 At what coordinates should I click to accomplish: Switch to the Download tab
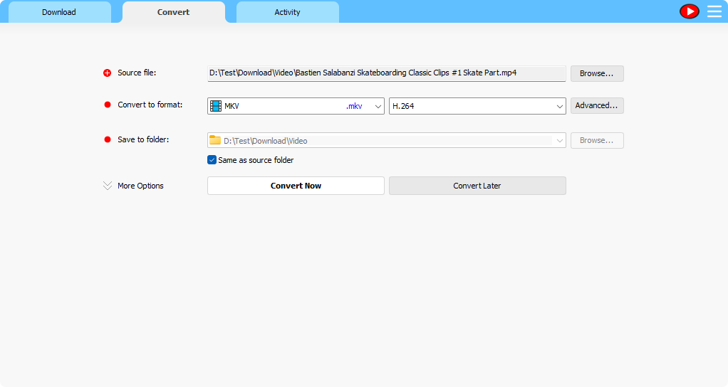59,12
